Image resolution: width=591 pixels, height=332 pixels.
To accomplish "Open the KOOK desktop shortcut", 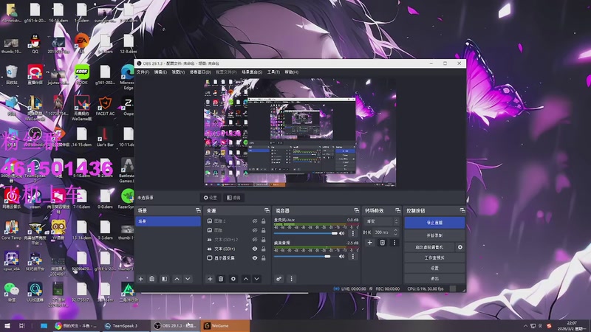I will click(82, 75).
